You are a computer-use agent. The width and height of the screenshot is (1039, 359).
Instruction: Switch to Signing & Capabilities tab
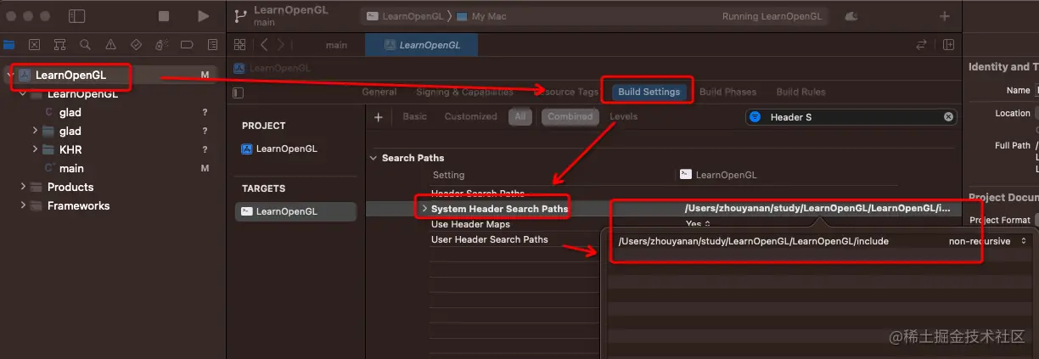coord(464,92)
